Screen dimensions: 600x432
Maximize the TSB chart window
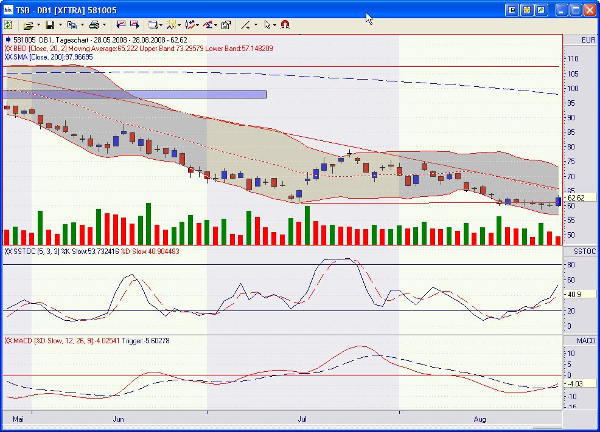[x=576, y=10]
